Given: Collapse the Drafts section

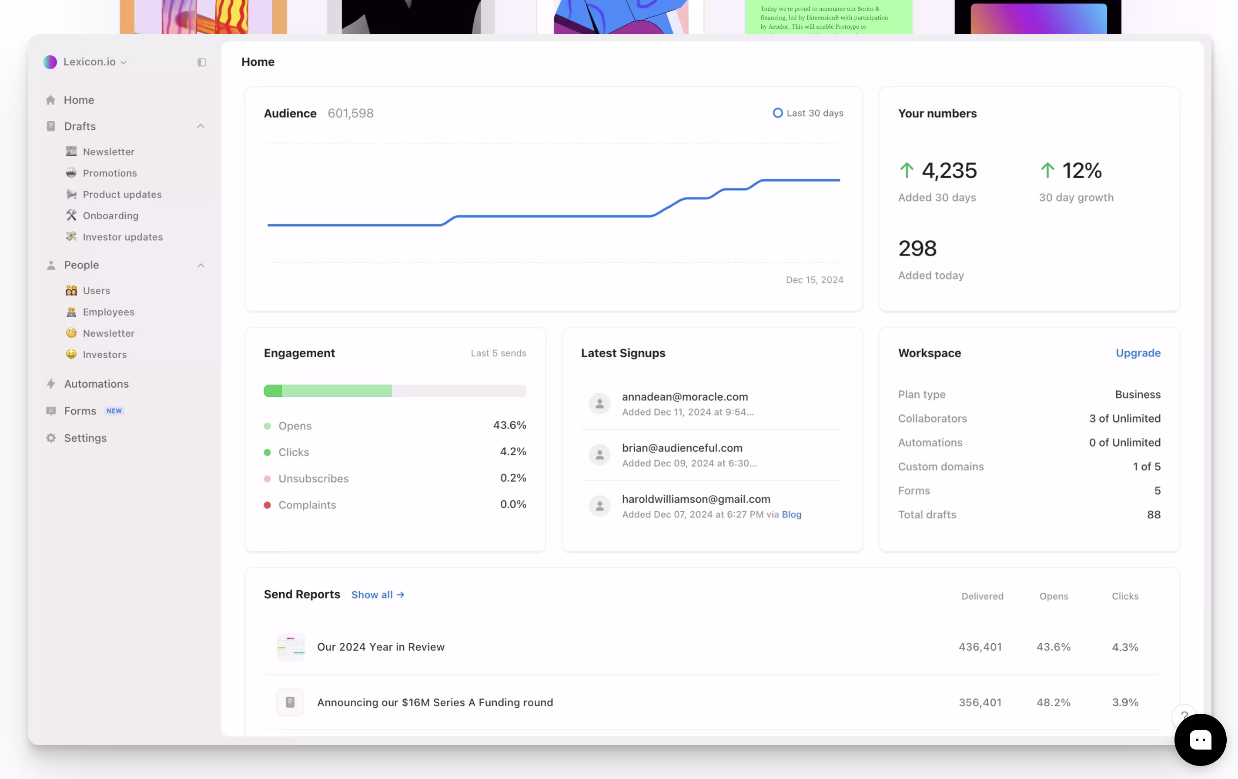Looking at the screenshot, I should tap(201, 126).
